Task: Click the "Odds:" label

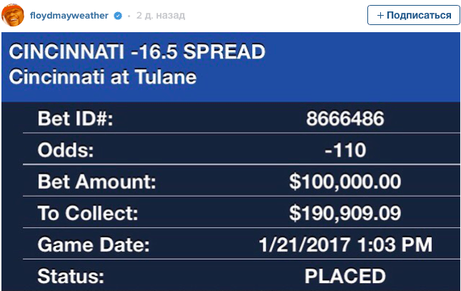Action: pos(66,150)
